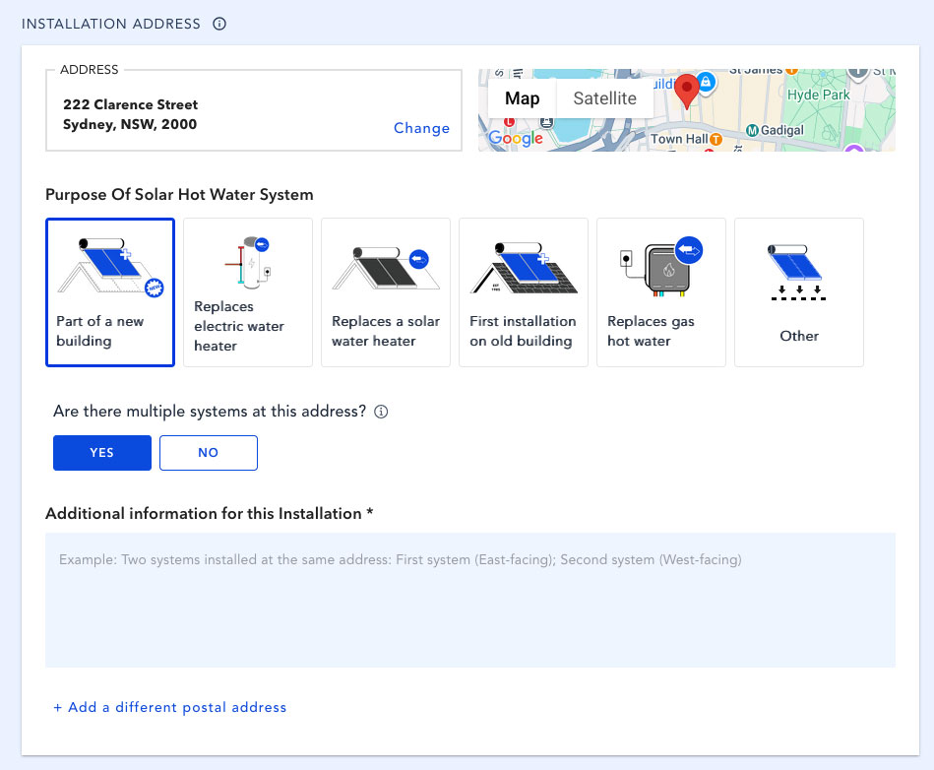Click the 222 Clarence Street address text

pos(130,104)
